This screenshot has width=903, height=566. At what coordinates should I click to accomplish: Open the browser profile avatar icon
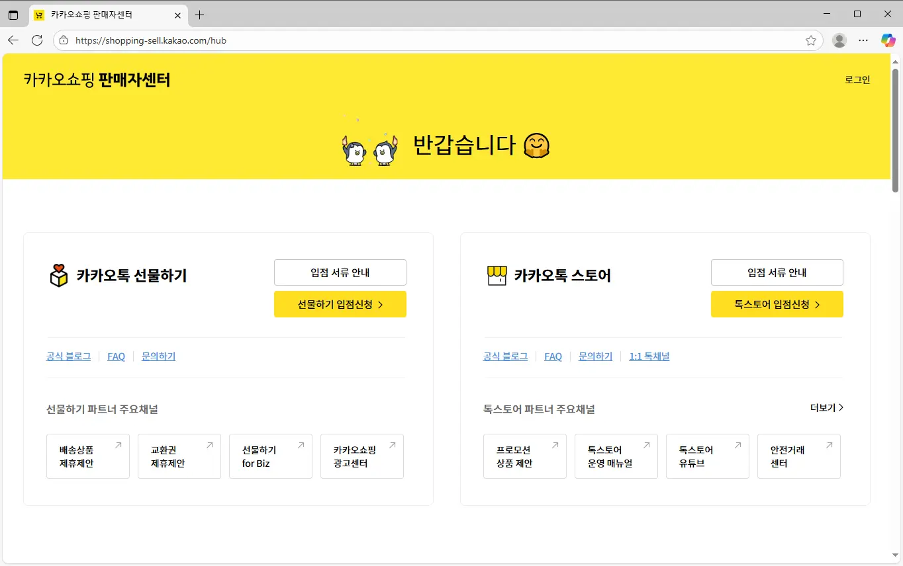click(x=839, y=40)
